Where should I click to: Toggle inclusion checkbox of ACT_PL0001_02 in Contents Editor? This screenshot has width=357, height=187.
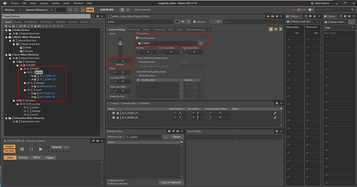(x=114, y=117)
